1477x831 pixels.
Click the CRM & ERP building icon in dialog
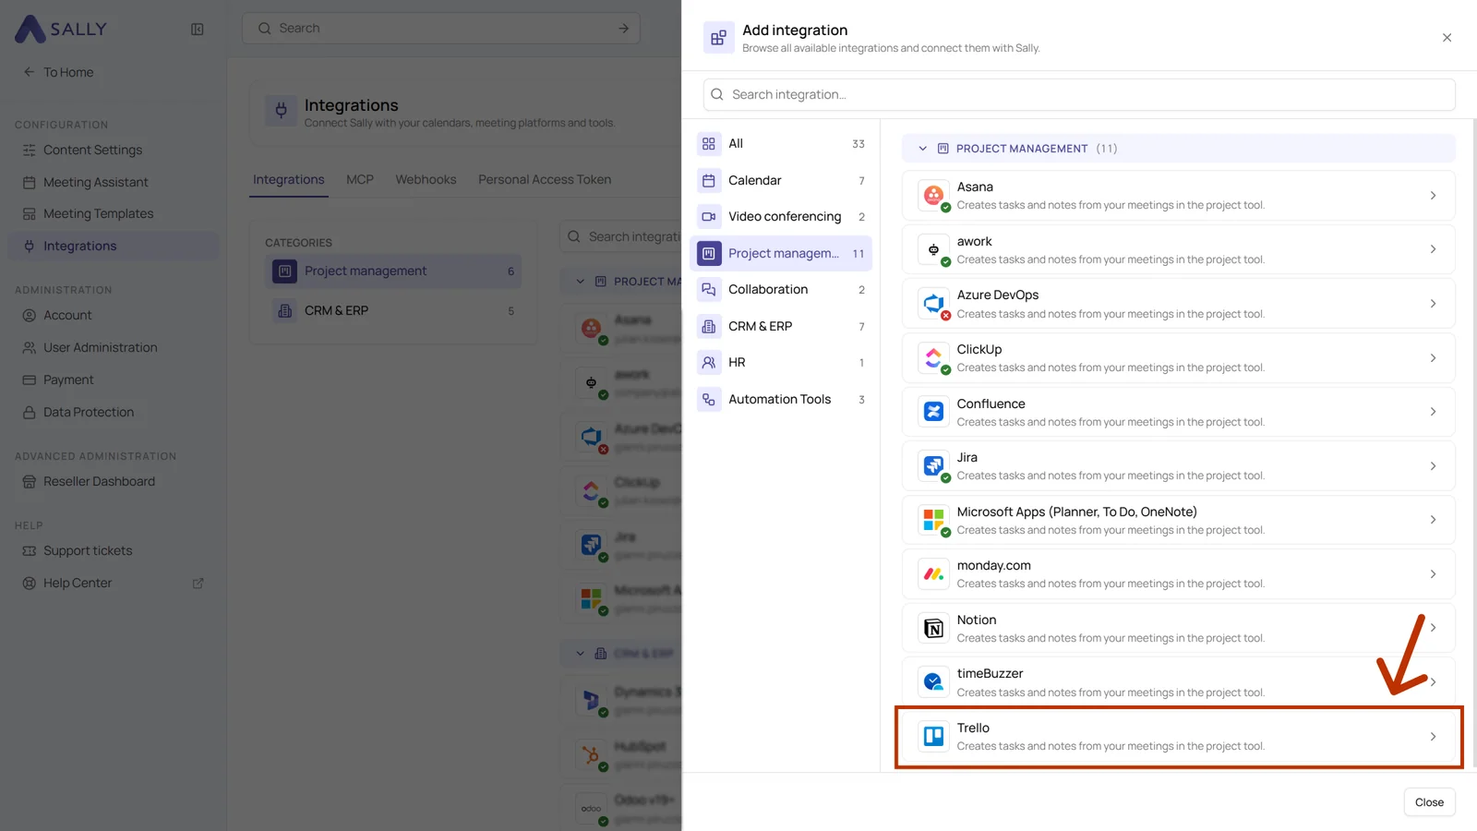(709, 326)
